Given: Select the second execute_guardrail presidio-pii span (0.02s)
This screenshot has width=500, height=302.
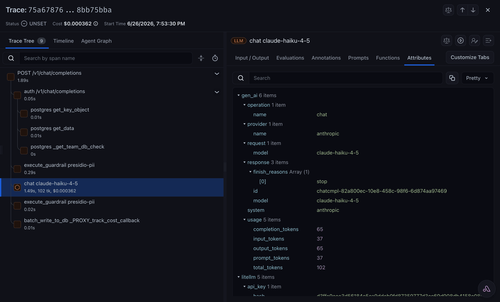Looking at the screenshot, I should [112, 205].
